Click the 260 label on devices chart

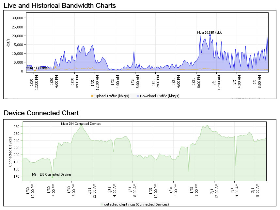point(16,134)
